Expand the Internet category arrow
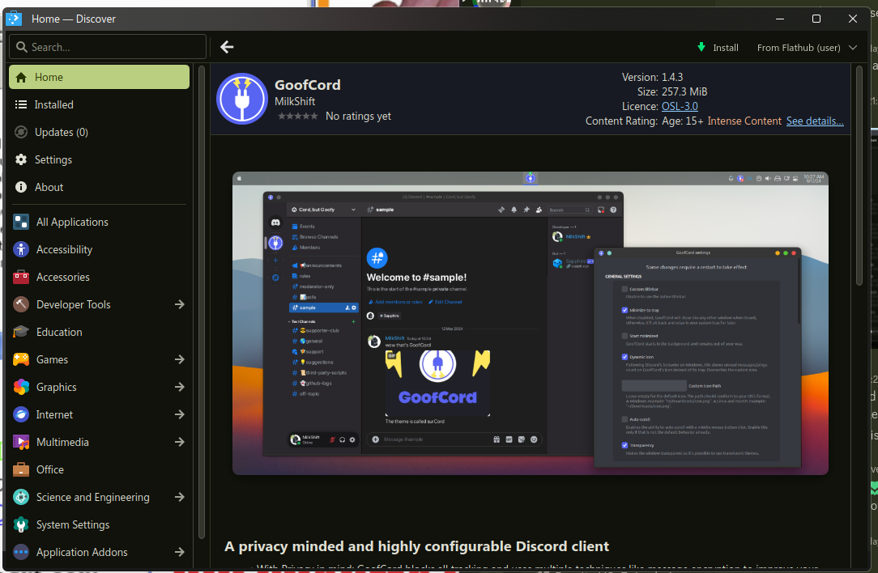The height and width of the screenshot is (573, 878). tap(179, 414)
